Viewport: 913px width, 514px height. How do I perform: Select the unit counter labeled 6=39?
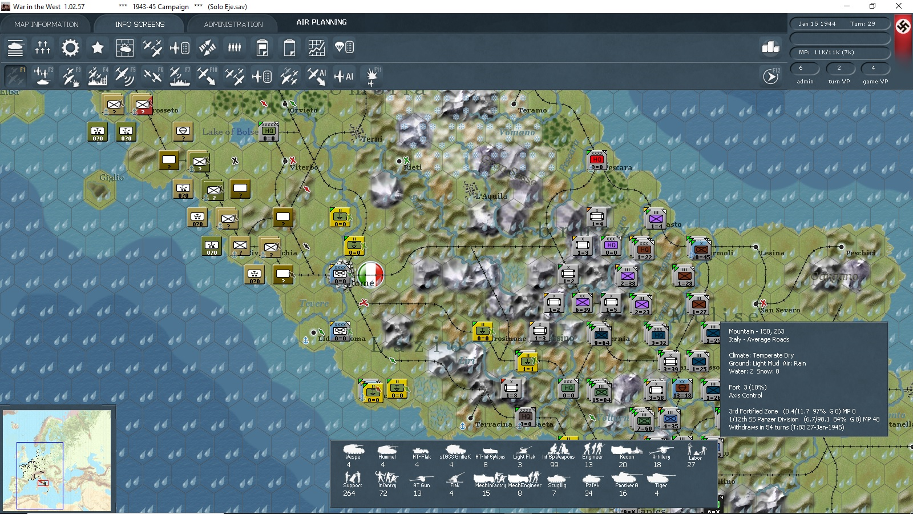[x=583, y=303]
